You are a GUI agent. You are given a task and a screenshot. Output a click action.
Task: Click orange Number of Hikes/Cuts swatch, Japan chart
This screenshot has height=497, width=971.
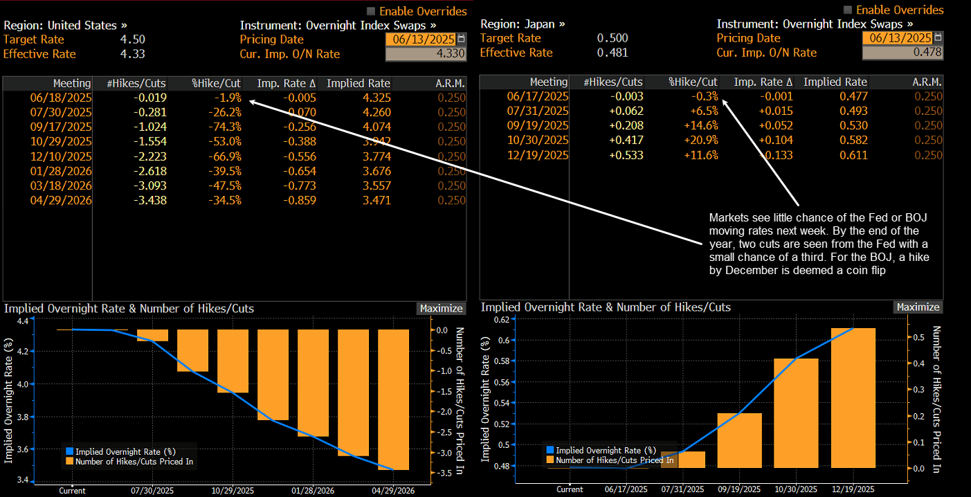point(551,460)
